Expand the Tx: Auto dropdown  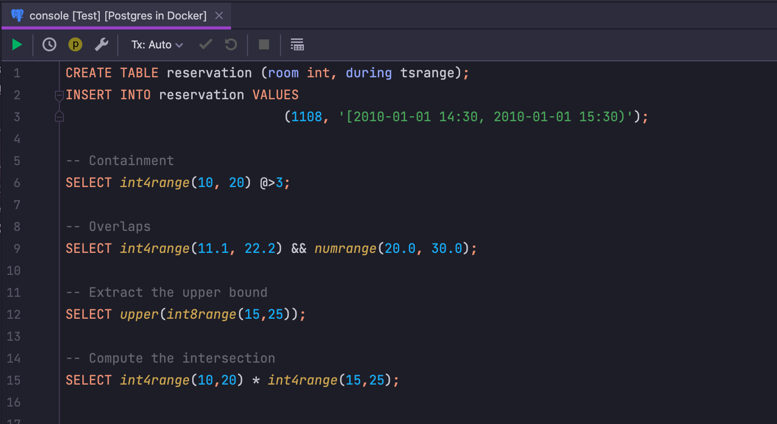tap(157, 45)
